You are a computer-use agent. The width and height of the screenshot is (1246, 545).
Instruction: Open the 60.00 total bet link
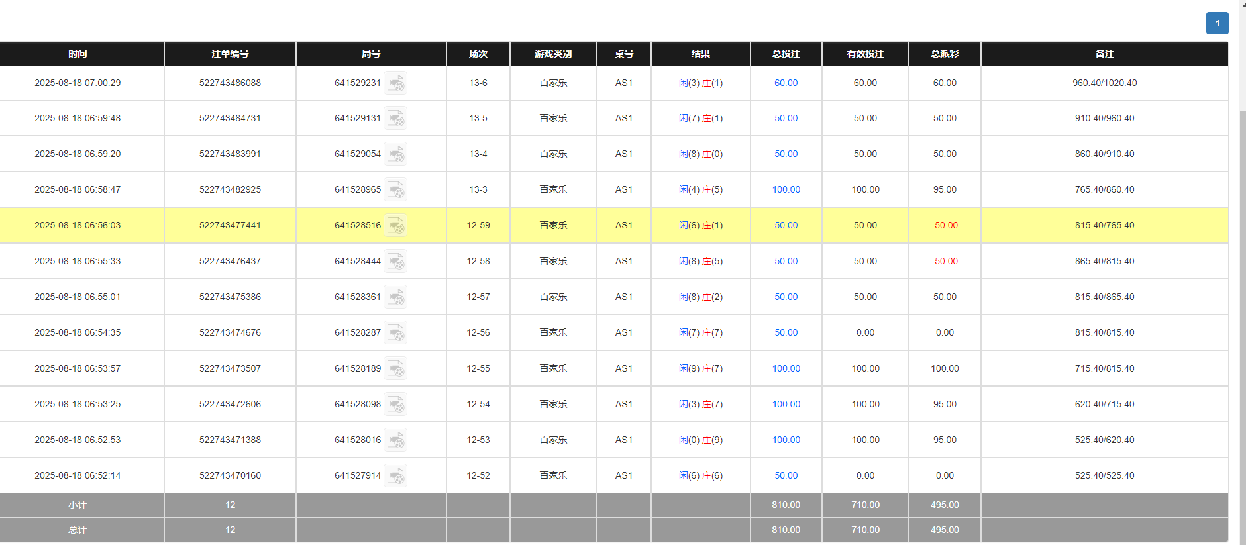[x=786, y=83]
